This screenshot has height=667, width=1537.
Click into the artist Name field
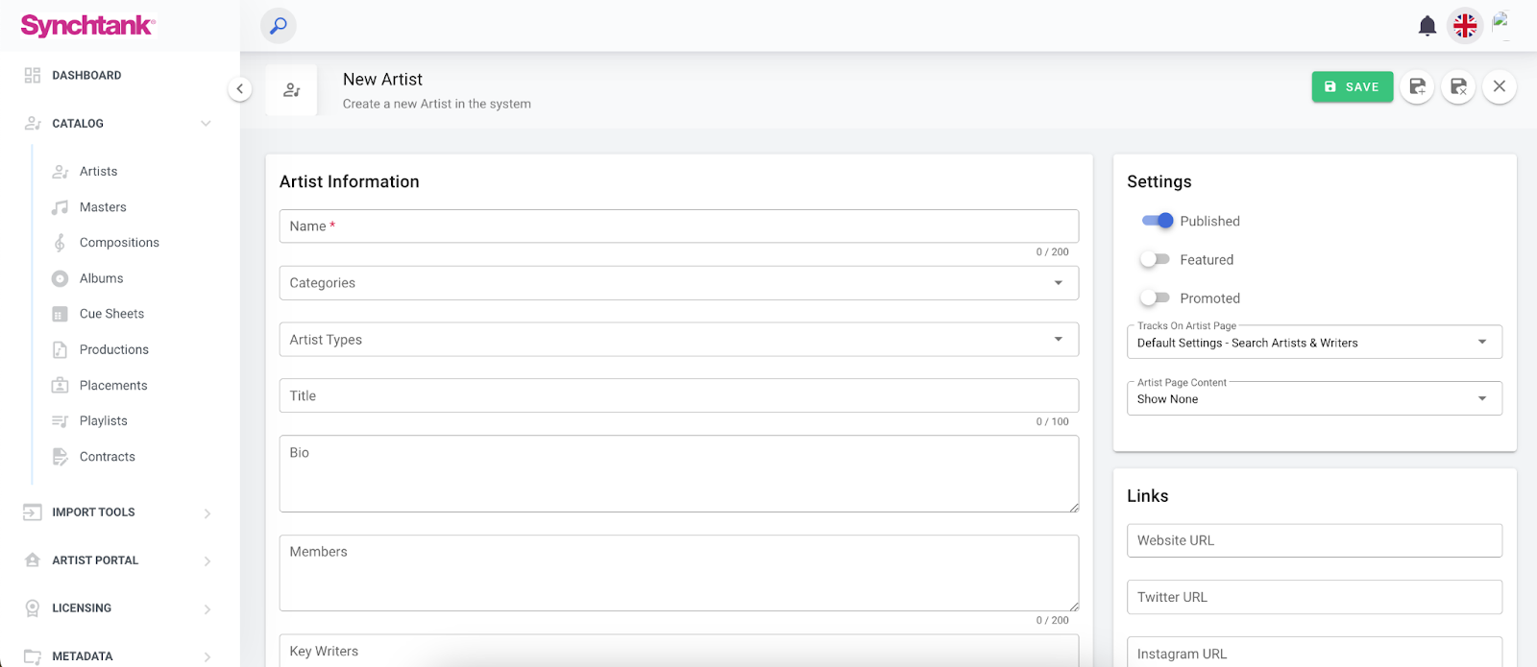click(x=678, y=226)
